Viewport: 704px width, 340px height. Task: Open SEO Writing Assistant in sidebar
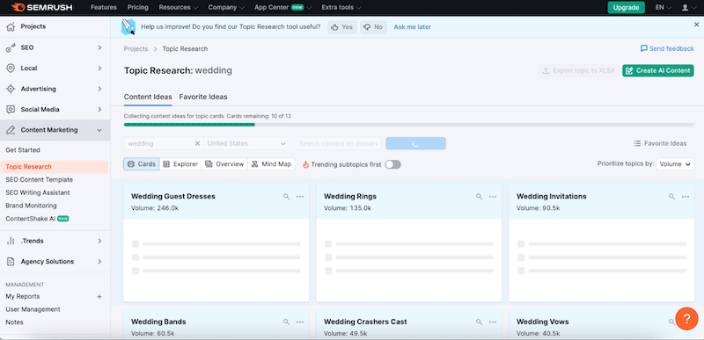pyautogui.click(x=38, y=192)
